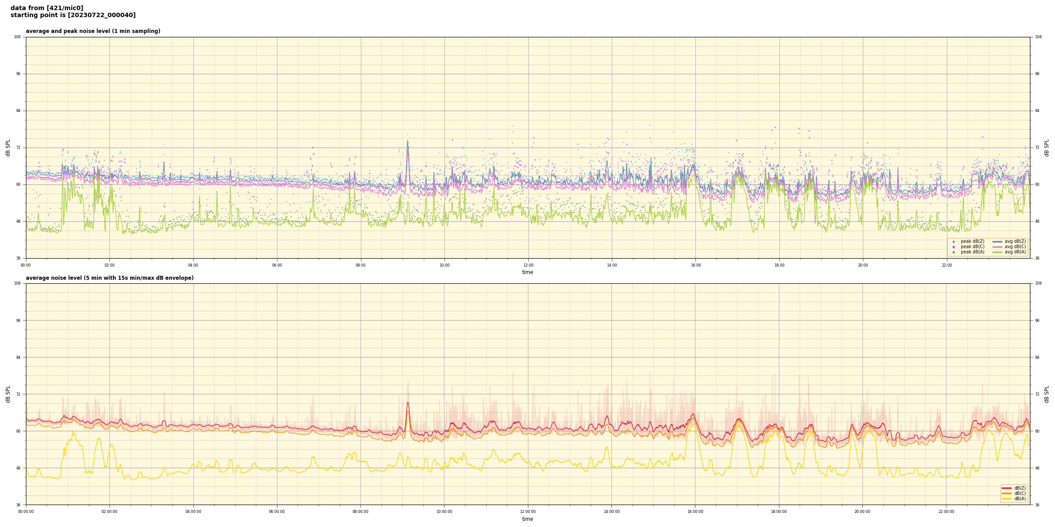Viewport: 1055px width, 527px height.
Task: Click the left 'dB SPL' label of upper chart
Action: coord(8,148)
